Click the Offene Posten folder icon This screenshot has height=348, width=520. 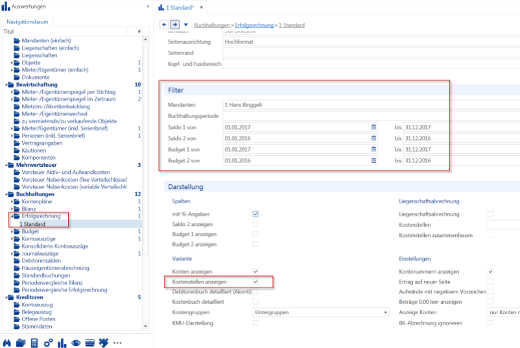tap(17, 319)
